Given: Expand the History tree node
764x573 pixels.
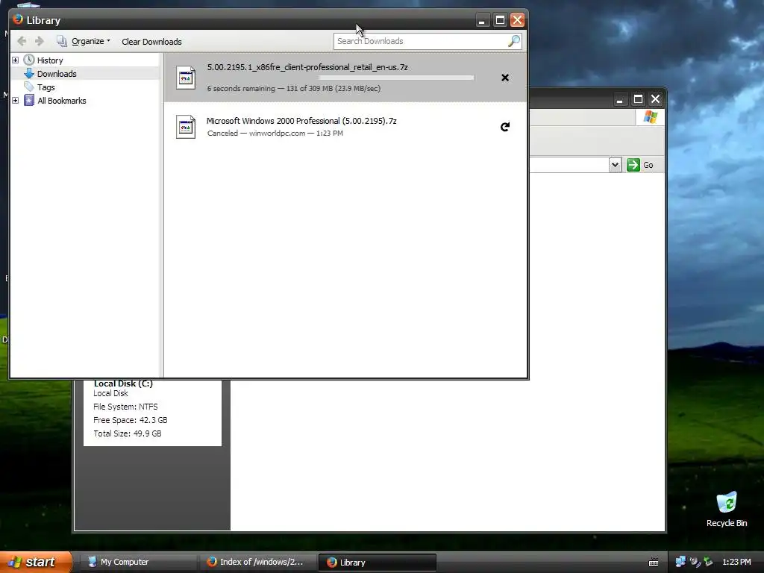Looking at the screenshot, I should click(15, 60).
